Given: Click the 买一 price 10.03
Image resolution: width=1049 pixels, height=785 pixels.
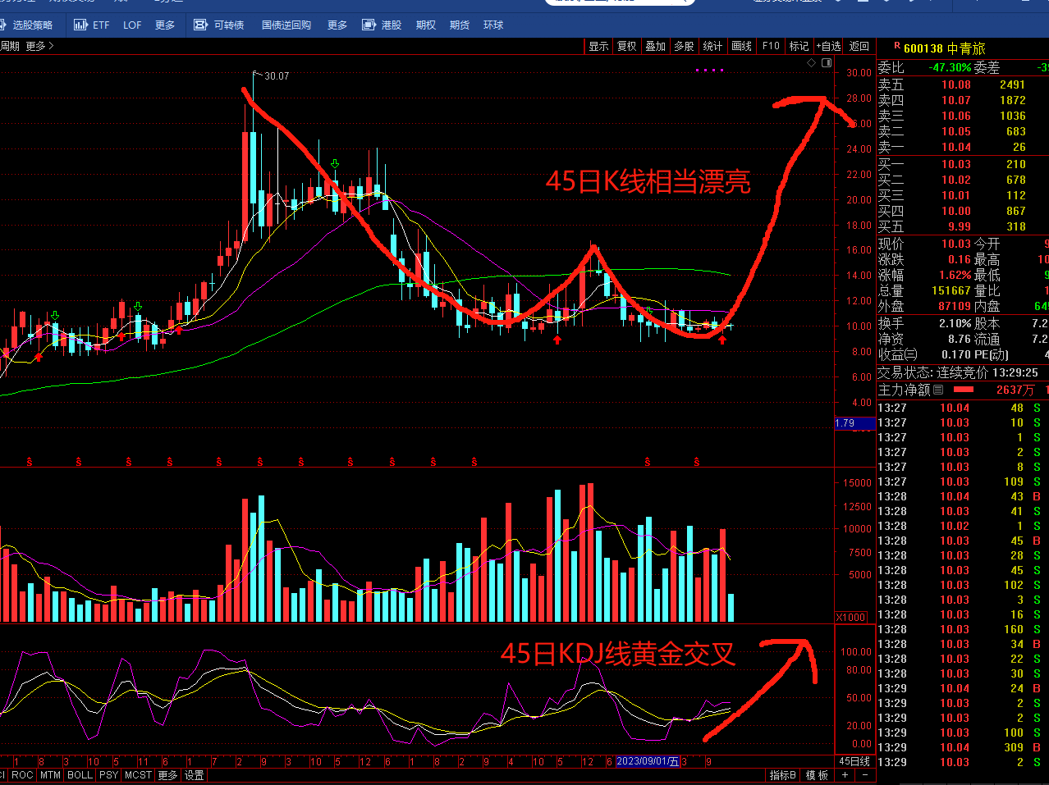Looking at the screenshot, I should click(x=955, y=164).
